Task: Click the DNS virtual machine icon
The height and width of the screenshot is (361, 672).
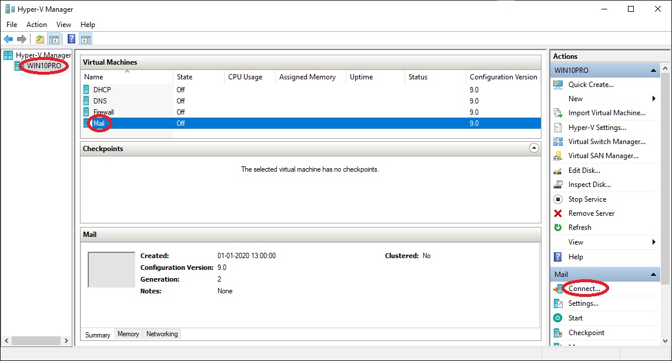Action: click(x=86, y=101)
